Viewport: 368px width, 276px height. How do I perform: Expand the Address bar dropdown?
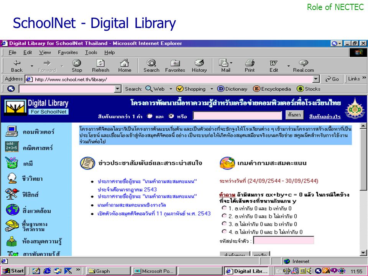[316, 79]
